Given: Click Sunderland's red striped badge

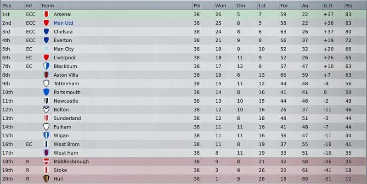Looking at the screenshot, I should click(46, 118).
